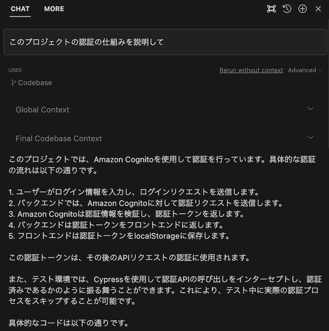Click text '3. Amazon Cognitoは認証情報を検証し'
The image size is (329, 331).
point(77,214)
